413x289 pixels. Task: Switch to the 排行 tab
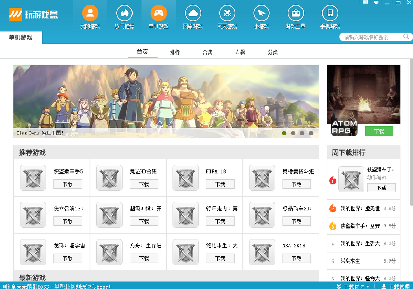tap(175, 52)
